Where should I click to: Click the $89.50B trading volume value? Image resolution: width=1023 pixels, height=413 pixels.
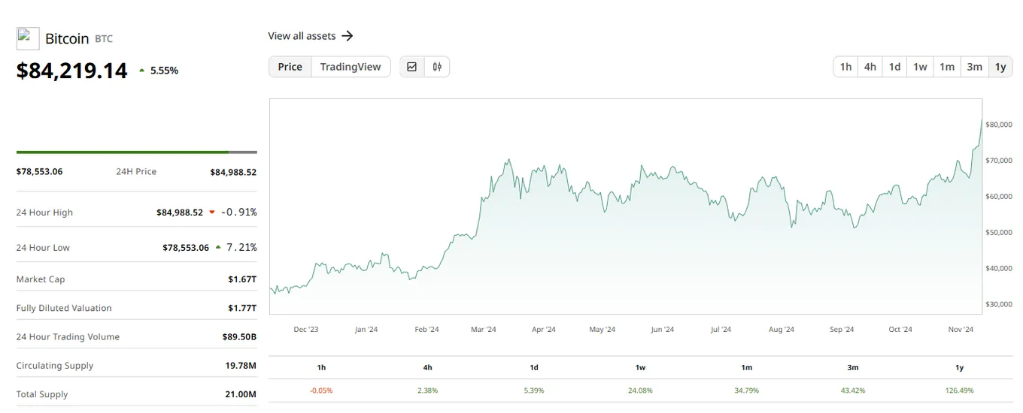click(x=239, y=337)
